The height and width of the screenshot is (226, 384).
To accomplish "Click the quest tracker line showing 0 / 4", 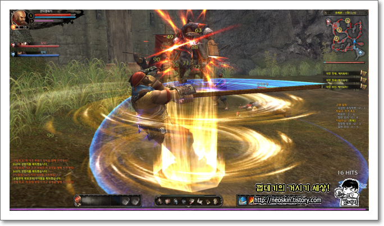I will pos(348,117).
